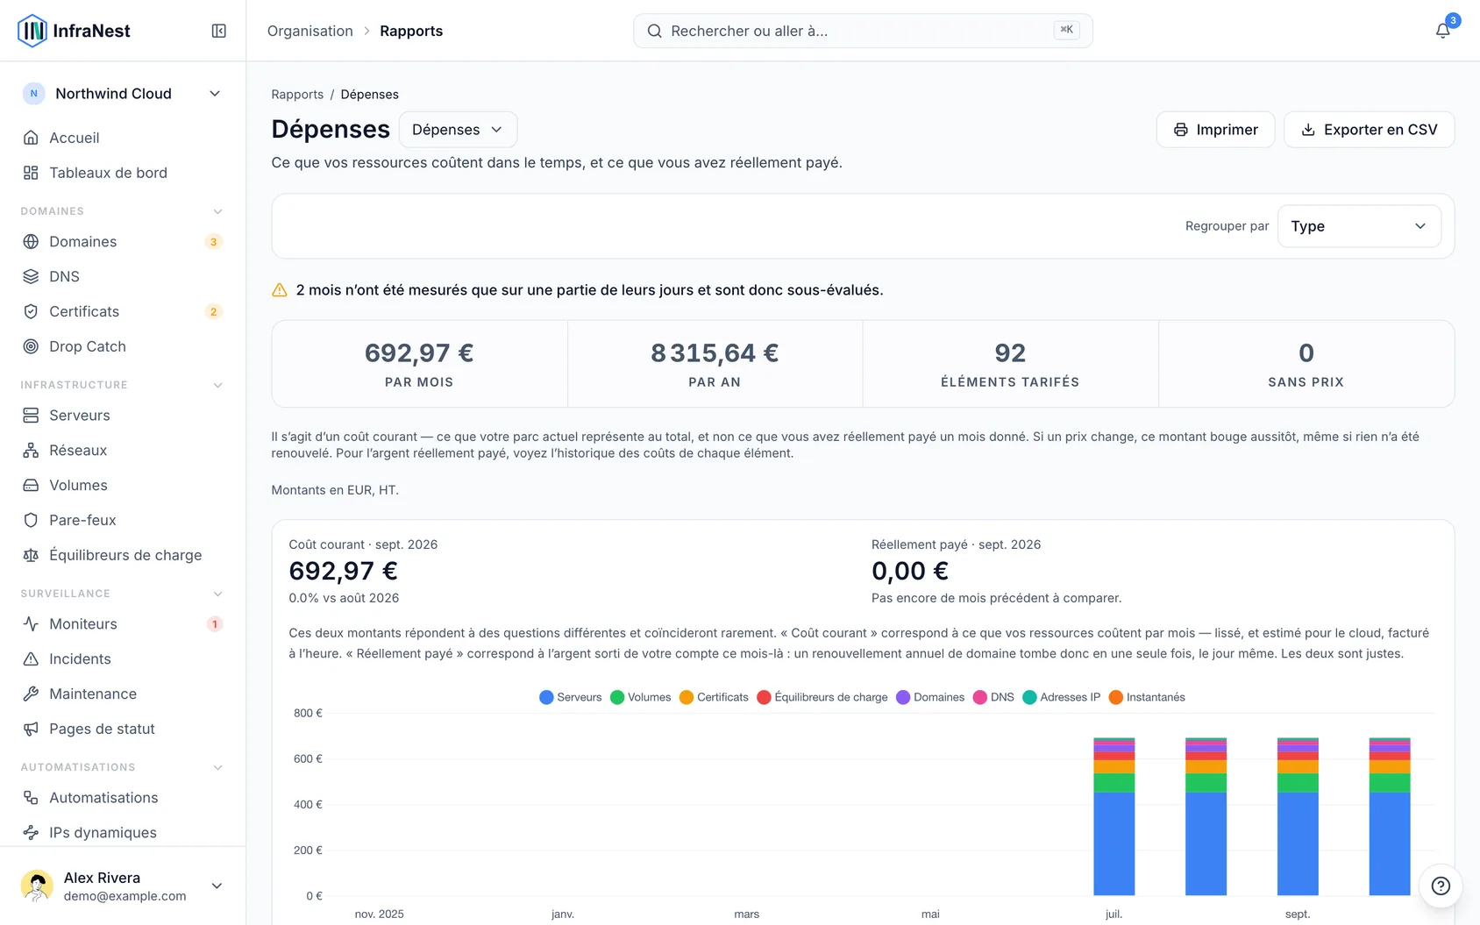Click the sept. bar in the chart
Screen dimensions: 1480x925
tap(1298, 816)
